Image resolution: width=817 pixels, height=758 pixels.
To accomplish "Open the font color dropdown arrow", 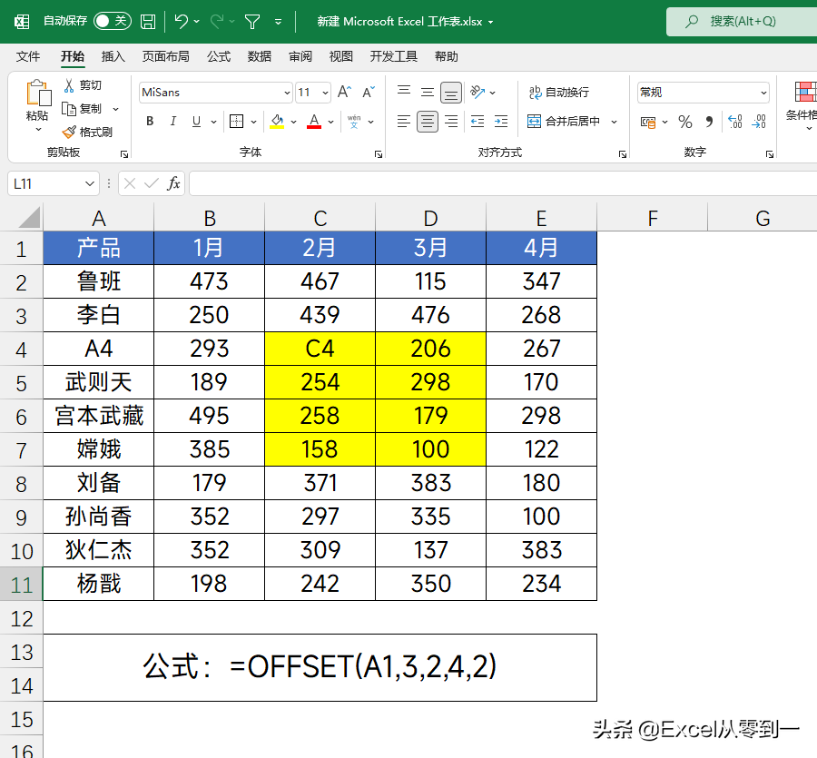I will click(330, 122).
